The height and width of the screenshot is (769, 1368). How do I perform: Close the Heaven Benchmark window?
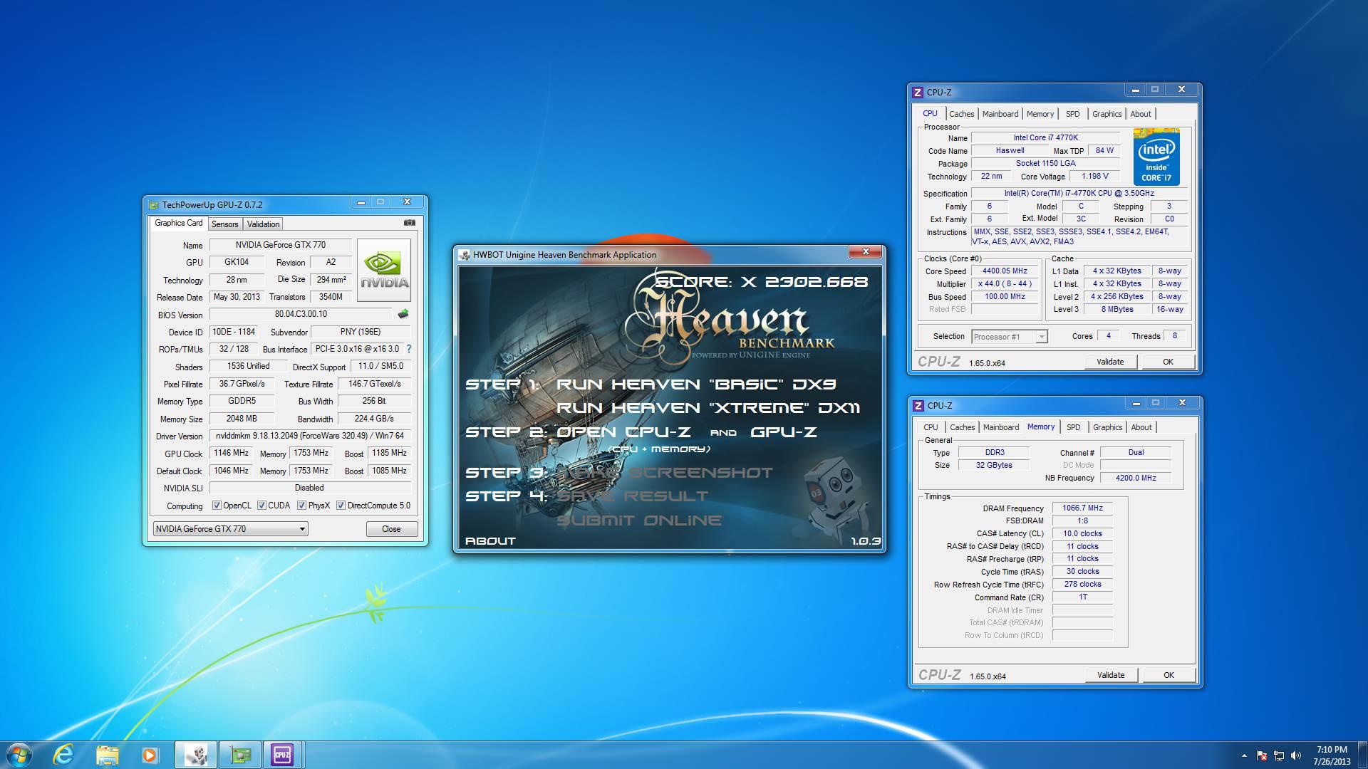click(866, 252)
